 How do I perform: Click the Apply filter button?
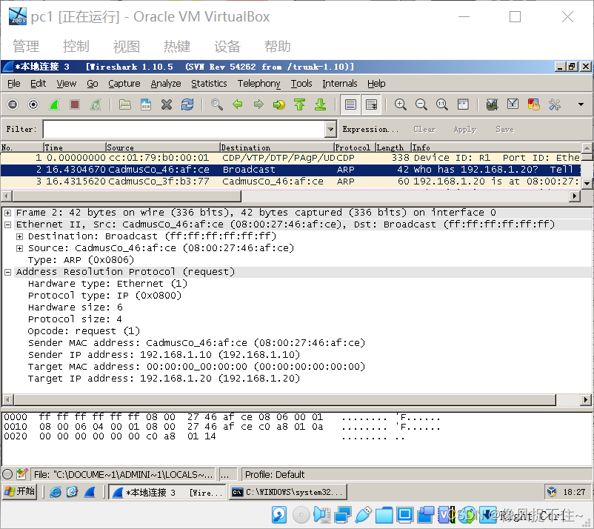click(x=465, y=129)
